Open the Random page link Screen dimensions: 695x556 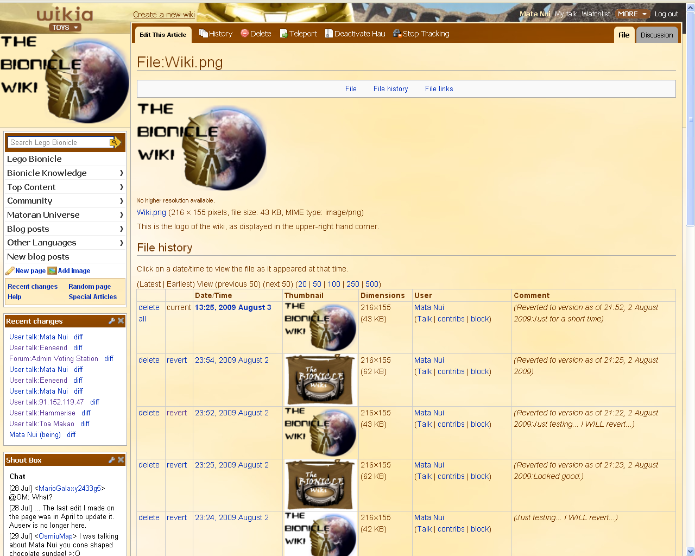pyautogui.click(x=90, y=287)
